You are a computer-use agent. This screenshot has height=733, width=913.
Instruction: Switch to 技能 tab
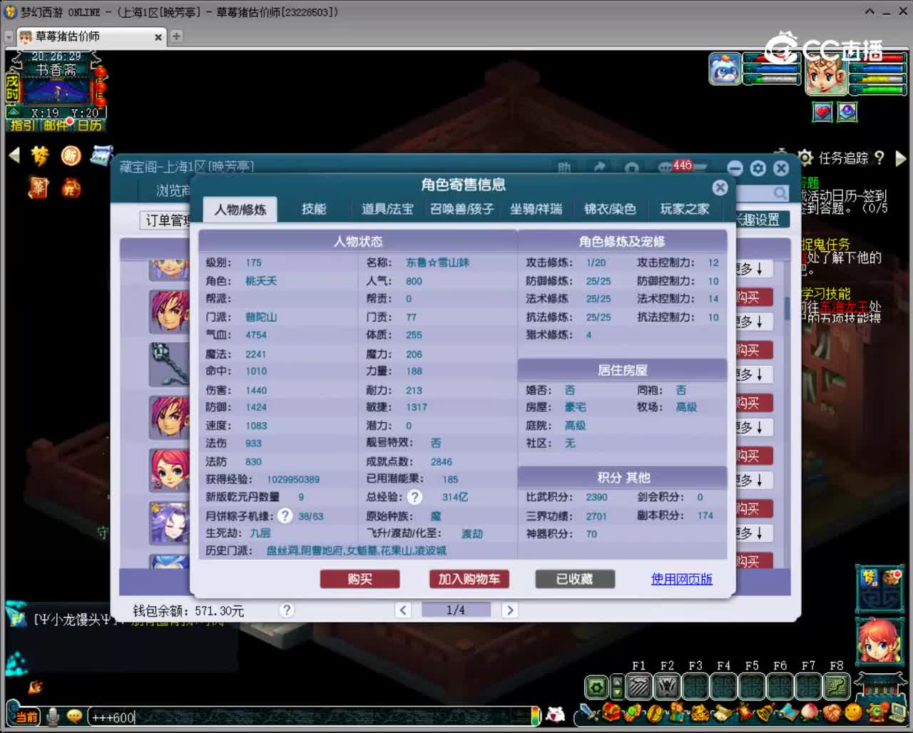click(314, 209)
